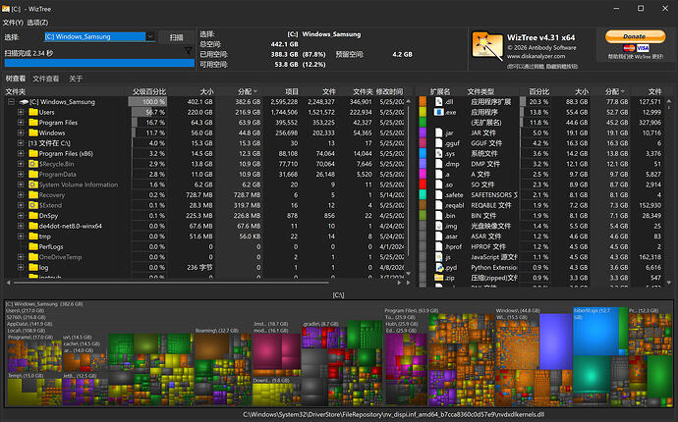Click the WizTree wizard logo icon
Image resolution: width=678 pixels, height=422 pixels.
pos(486,46)
